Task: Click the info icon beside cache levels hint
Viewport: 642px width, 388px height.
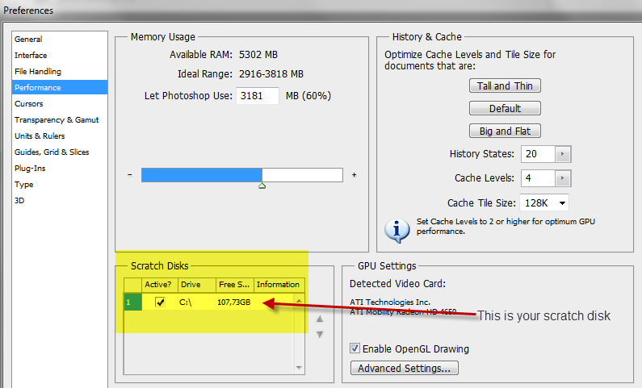Action: (397, 230)
